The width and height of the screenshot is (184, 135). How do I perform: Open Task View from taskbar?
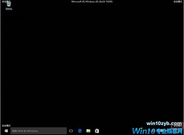(x=71, y=131)
